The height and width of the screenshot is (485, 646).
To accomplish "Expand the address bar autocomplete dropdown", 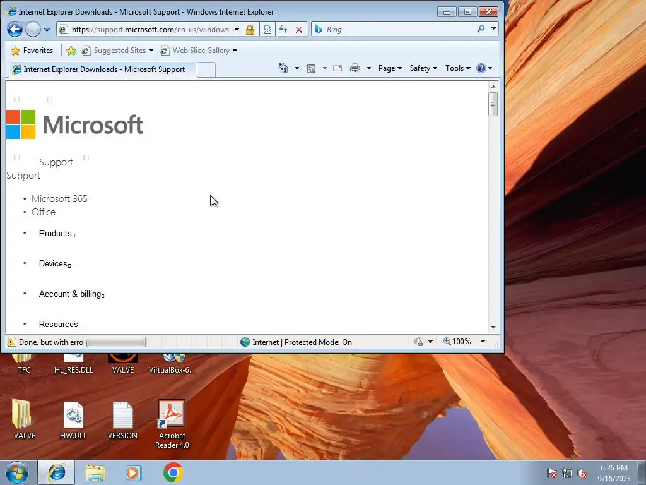I will (x=237, y=30).
